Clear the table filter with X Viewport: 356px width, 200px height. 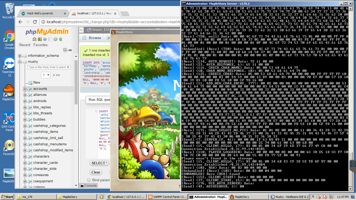[68, 67]
